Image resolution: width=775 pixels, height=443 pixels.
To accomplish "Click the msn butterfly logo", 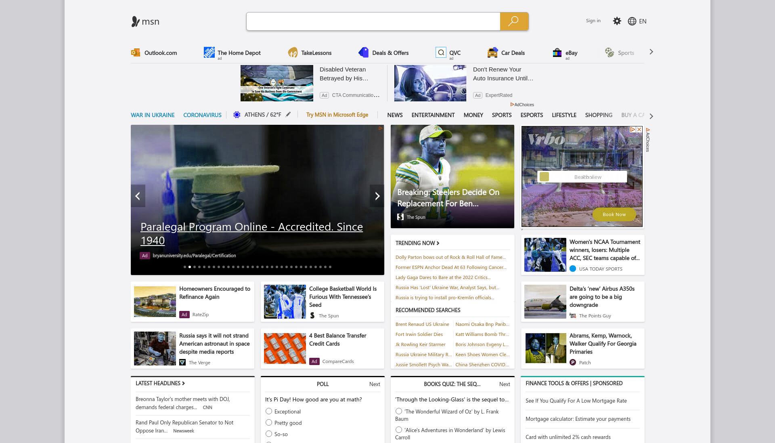I will pyautogui.click(x=135, y=21).
